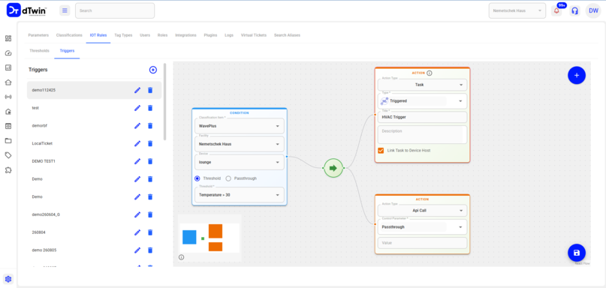Edit the test trigger

click(137, 108)
